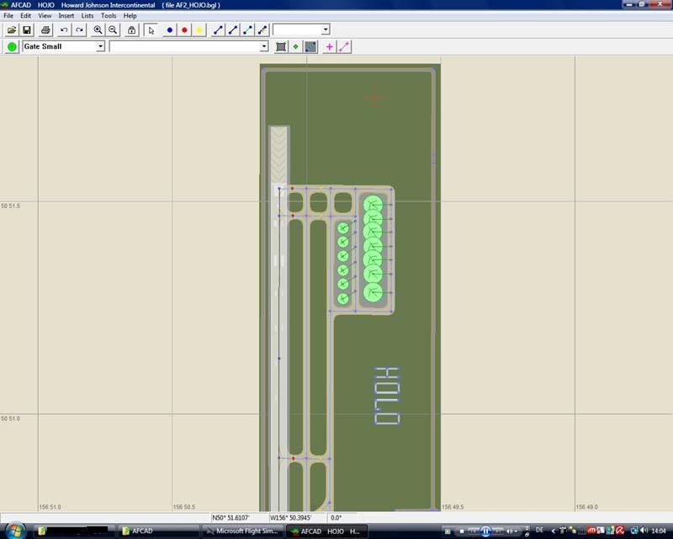Print the airport layout

pos(45,30)
